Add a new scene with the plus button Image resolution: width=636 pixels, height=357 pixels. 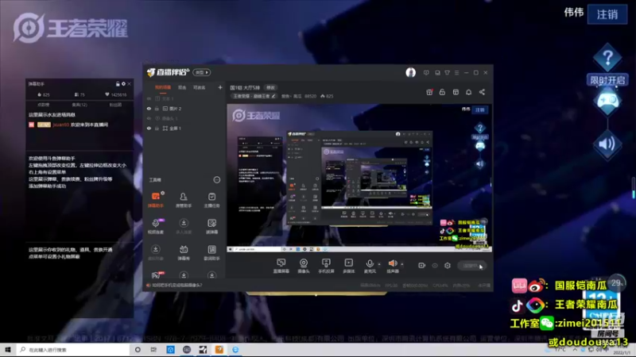[x=220, y=87]
